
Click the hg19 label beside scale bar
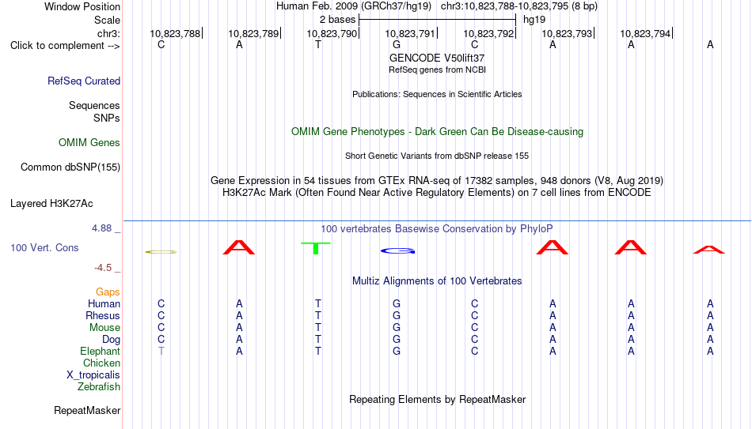(534, 20)
